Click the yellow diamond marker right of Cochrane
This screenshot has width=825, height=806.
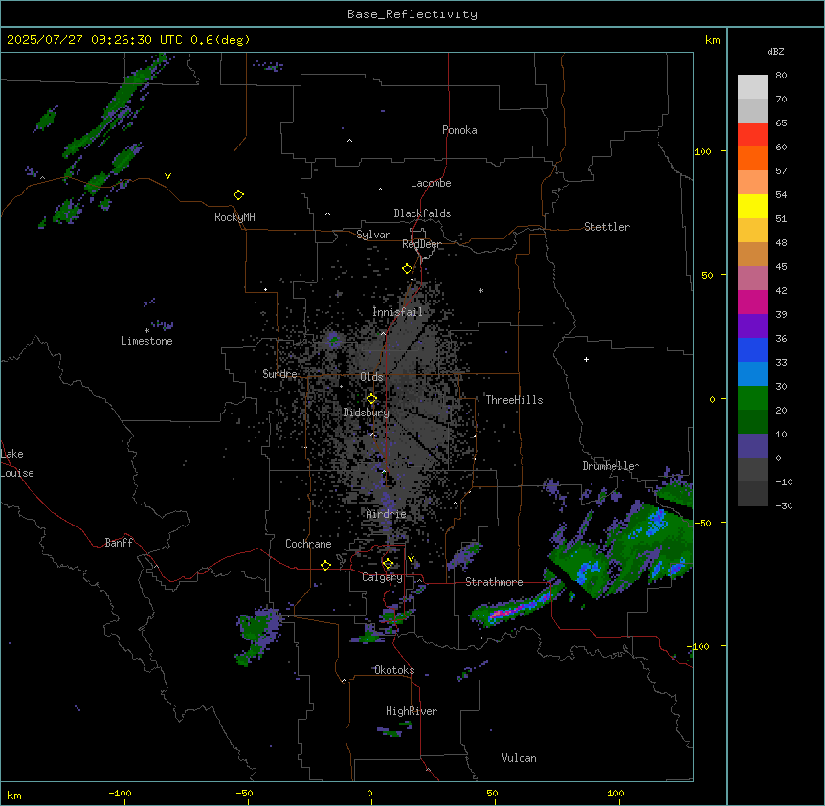[325, 565]
